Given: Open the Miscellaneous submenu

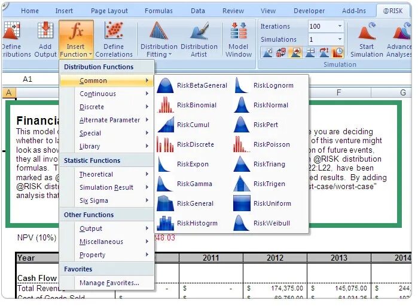Looking at the screenshot, I should [x=106, y=242].
